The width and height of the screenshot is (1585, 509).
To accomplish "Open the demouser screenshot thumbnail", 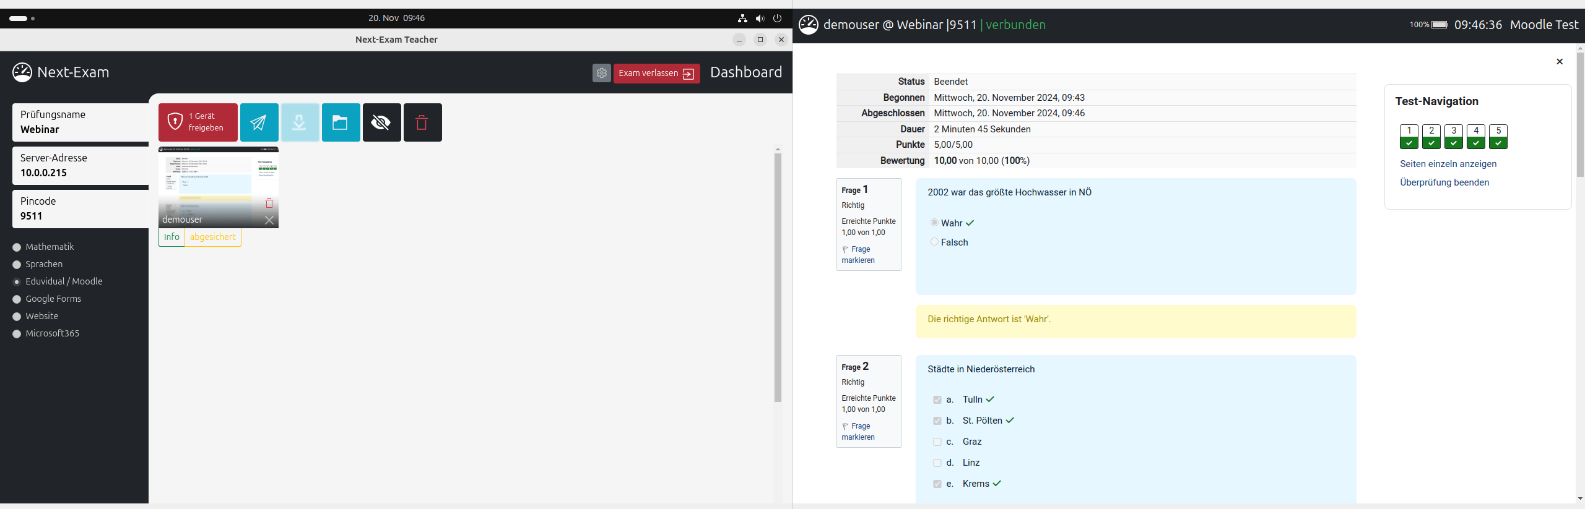I will point(218,179).
